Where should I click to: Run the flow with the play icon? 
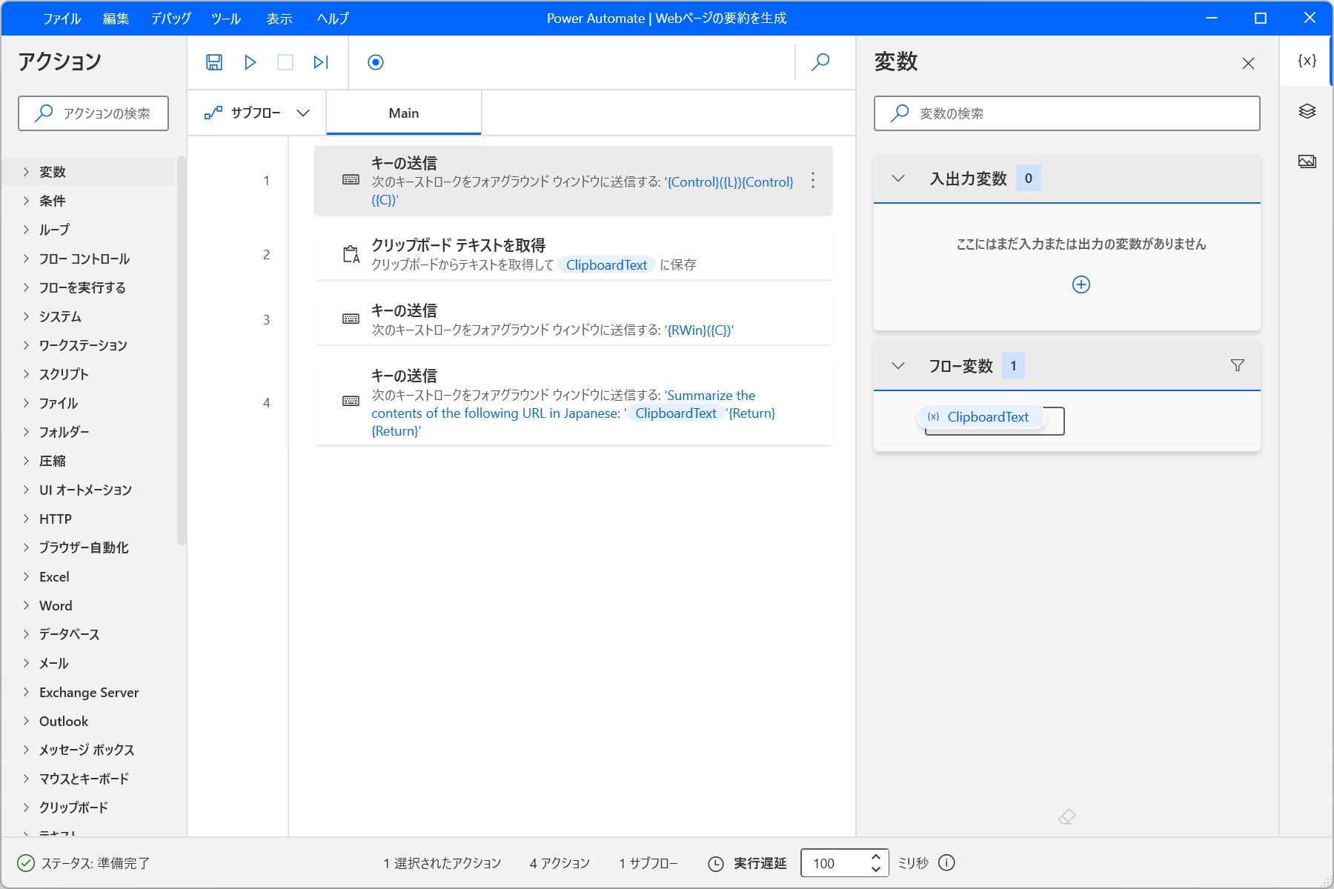pos(250,62)
